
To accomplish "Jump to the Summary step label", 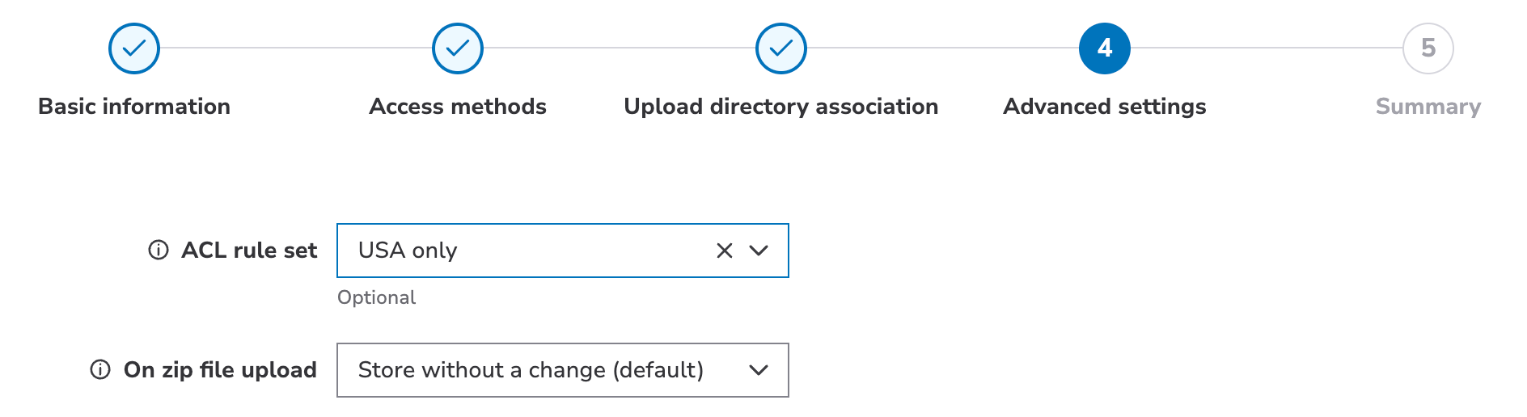I will click(x=1428, y=107).
